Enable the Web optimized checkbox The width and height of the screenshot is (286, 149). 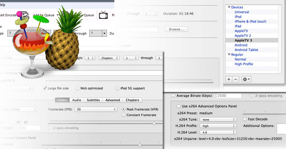pos(77,88)
